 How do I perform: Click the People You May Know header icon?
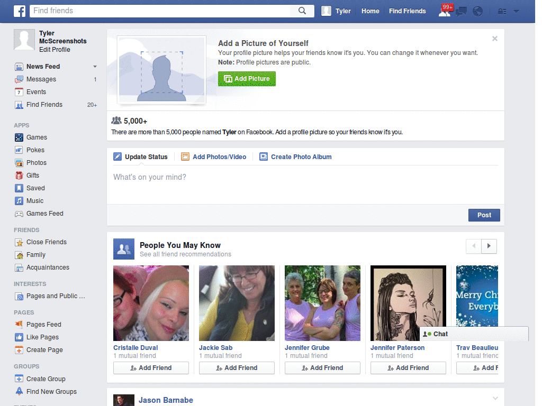point(124,249)
